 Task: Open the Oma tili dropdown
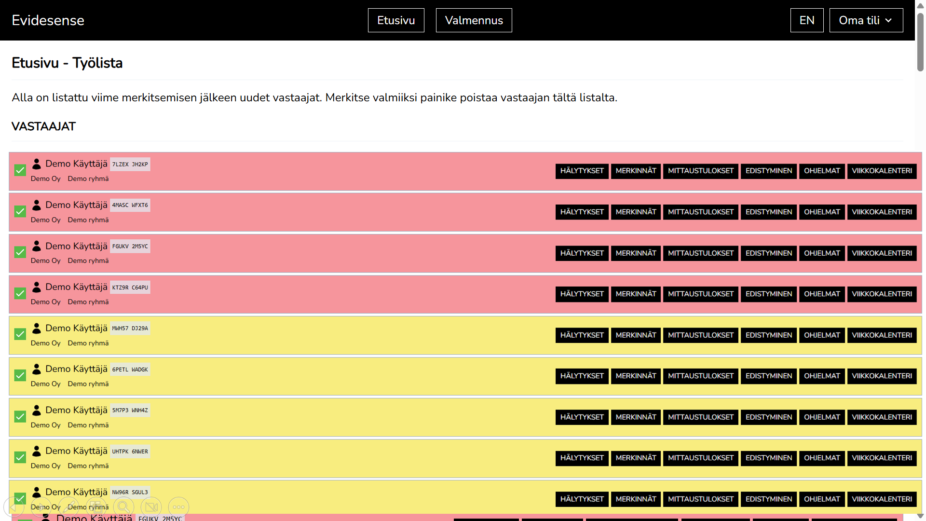click(866, 20)
